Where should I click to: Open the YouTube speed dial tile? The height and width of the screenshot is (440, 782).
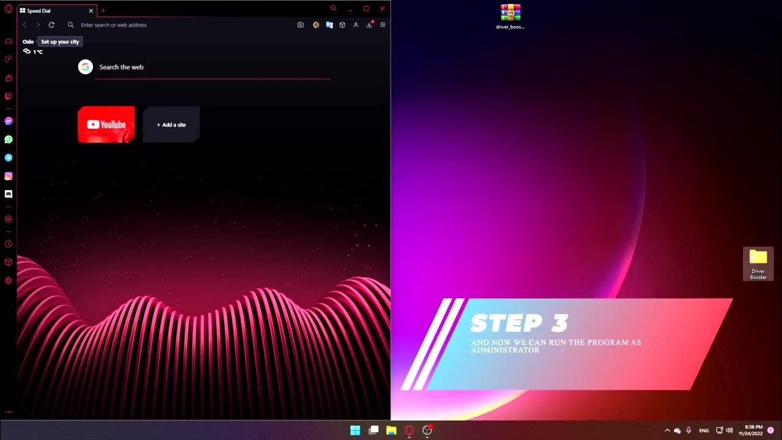coord(106,125)
